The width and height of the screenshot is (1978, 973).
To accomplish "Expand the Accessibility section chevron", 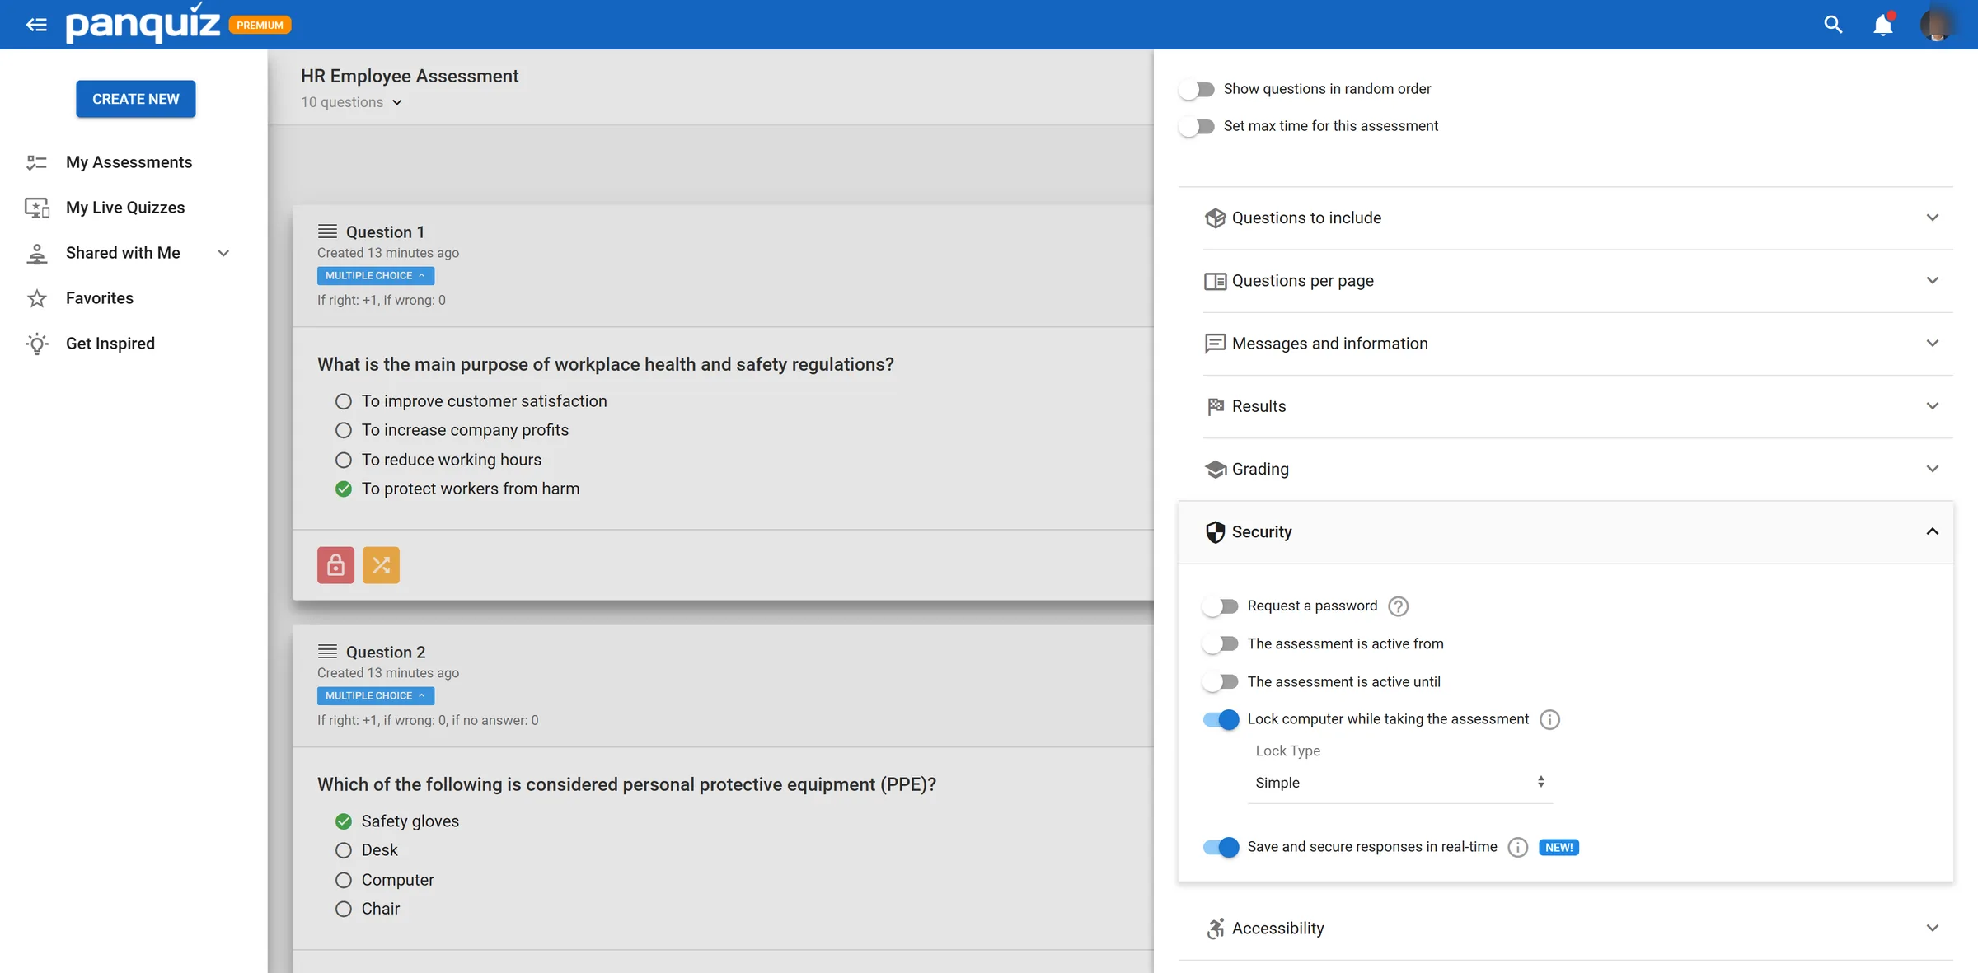I will (x=1933, y=929).
